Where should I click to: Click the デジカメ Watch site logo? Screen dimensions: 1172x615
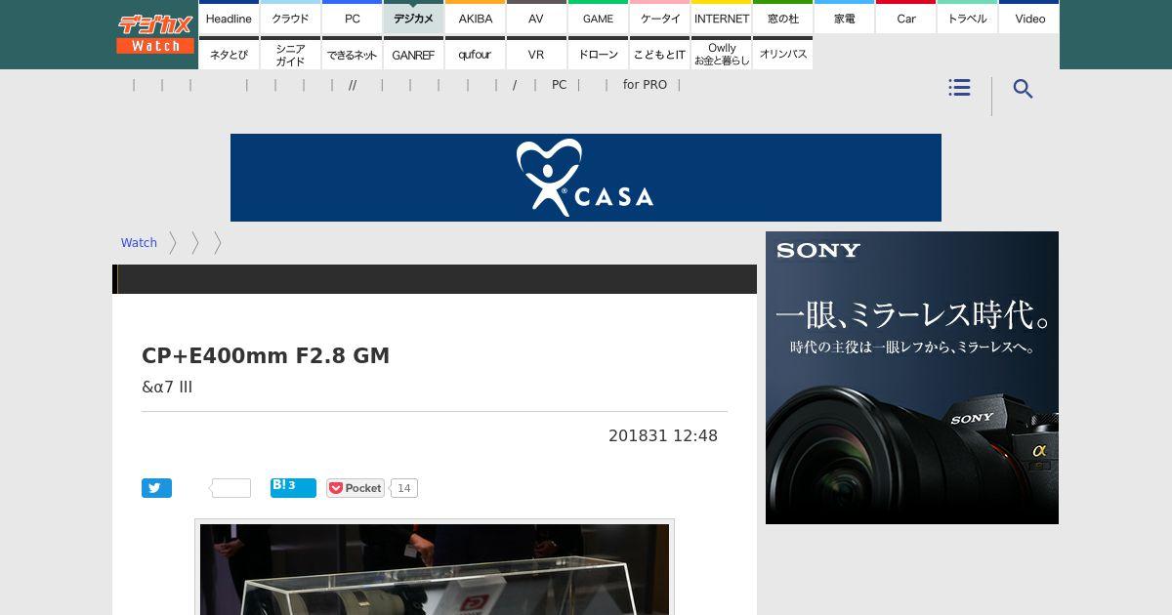[x=156, y=34]
